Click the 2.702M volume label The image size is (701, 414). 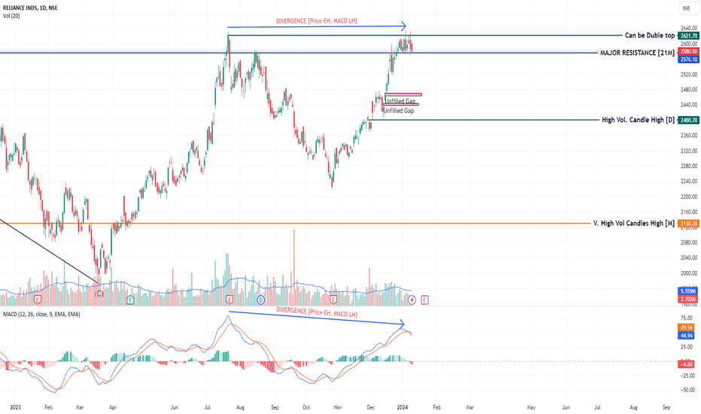pos(688,299)
